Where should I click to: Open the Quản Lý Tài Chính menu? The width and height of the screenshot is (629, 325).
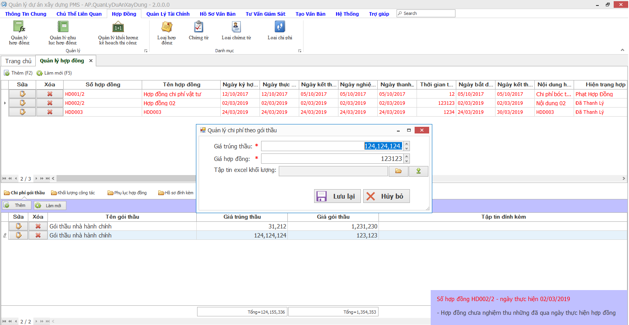(x=168, y=14)
